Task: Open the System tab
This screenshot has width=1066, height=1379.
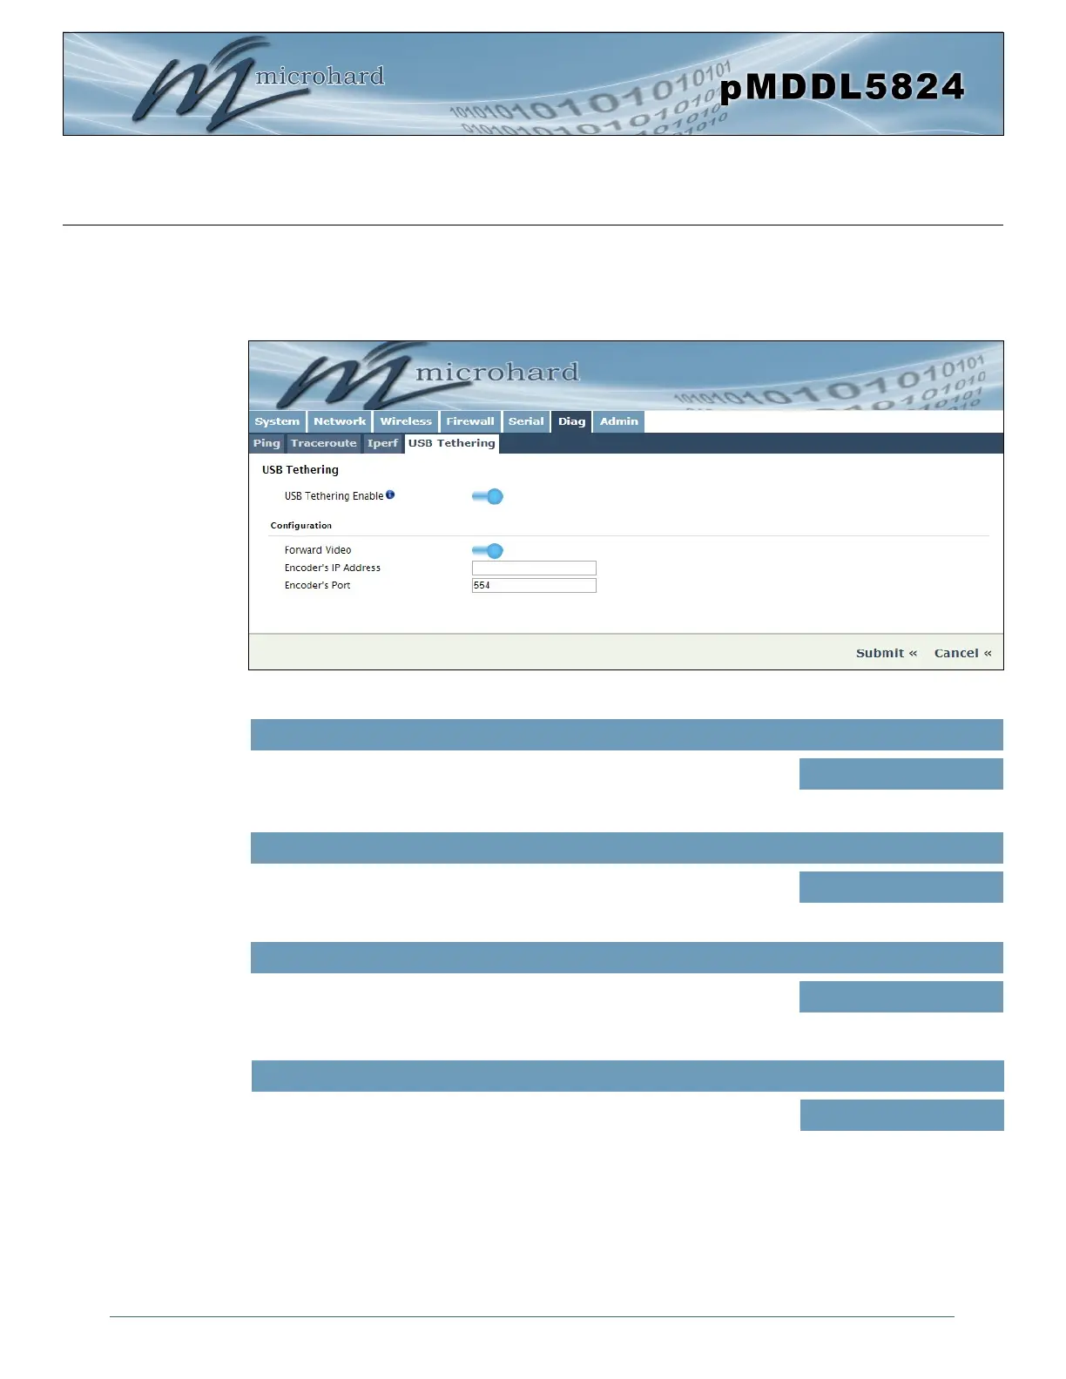Action: [277, 421]
